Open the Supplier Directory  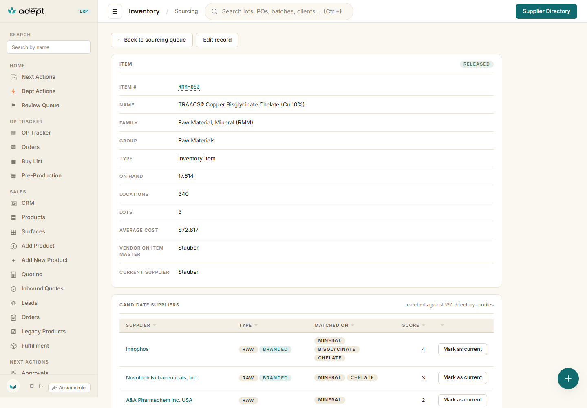click(x=546, y=11)
